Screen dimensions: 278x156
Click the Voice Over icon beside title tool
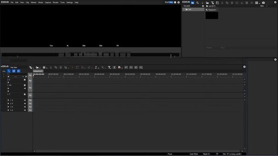click(114, 68)
